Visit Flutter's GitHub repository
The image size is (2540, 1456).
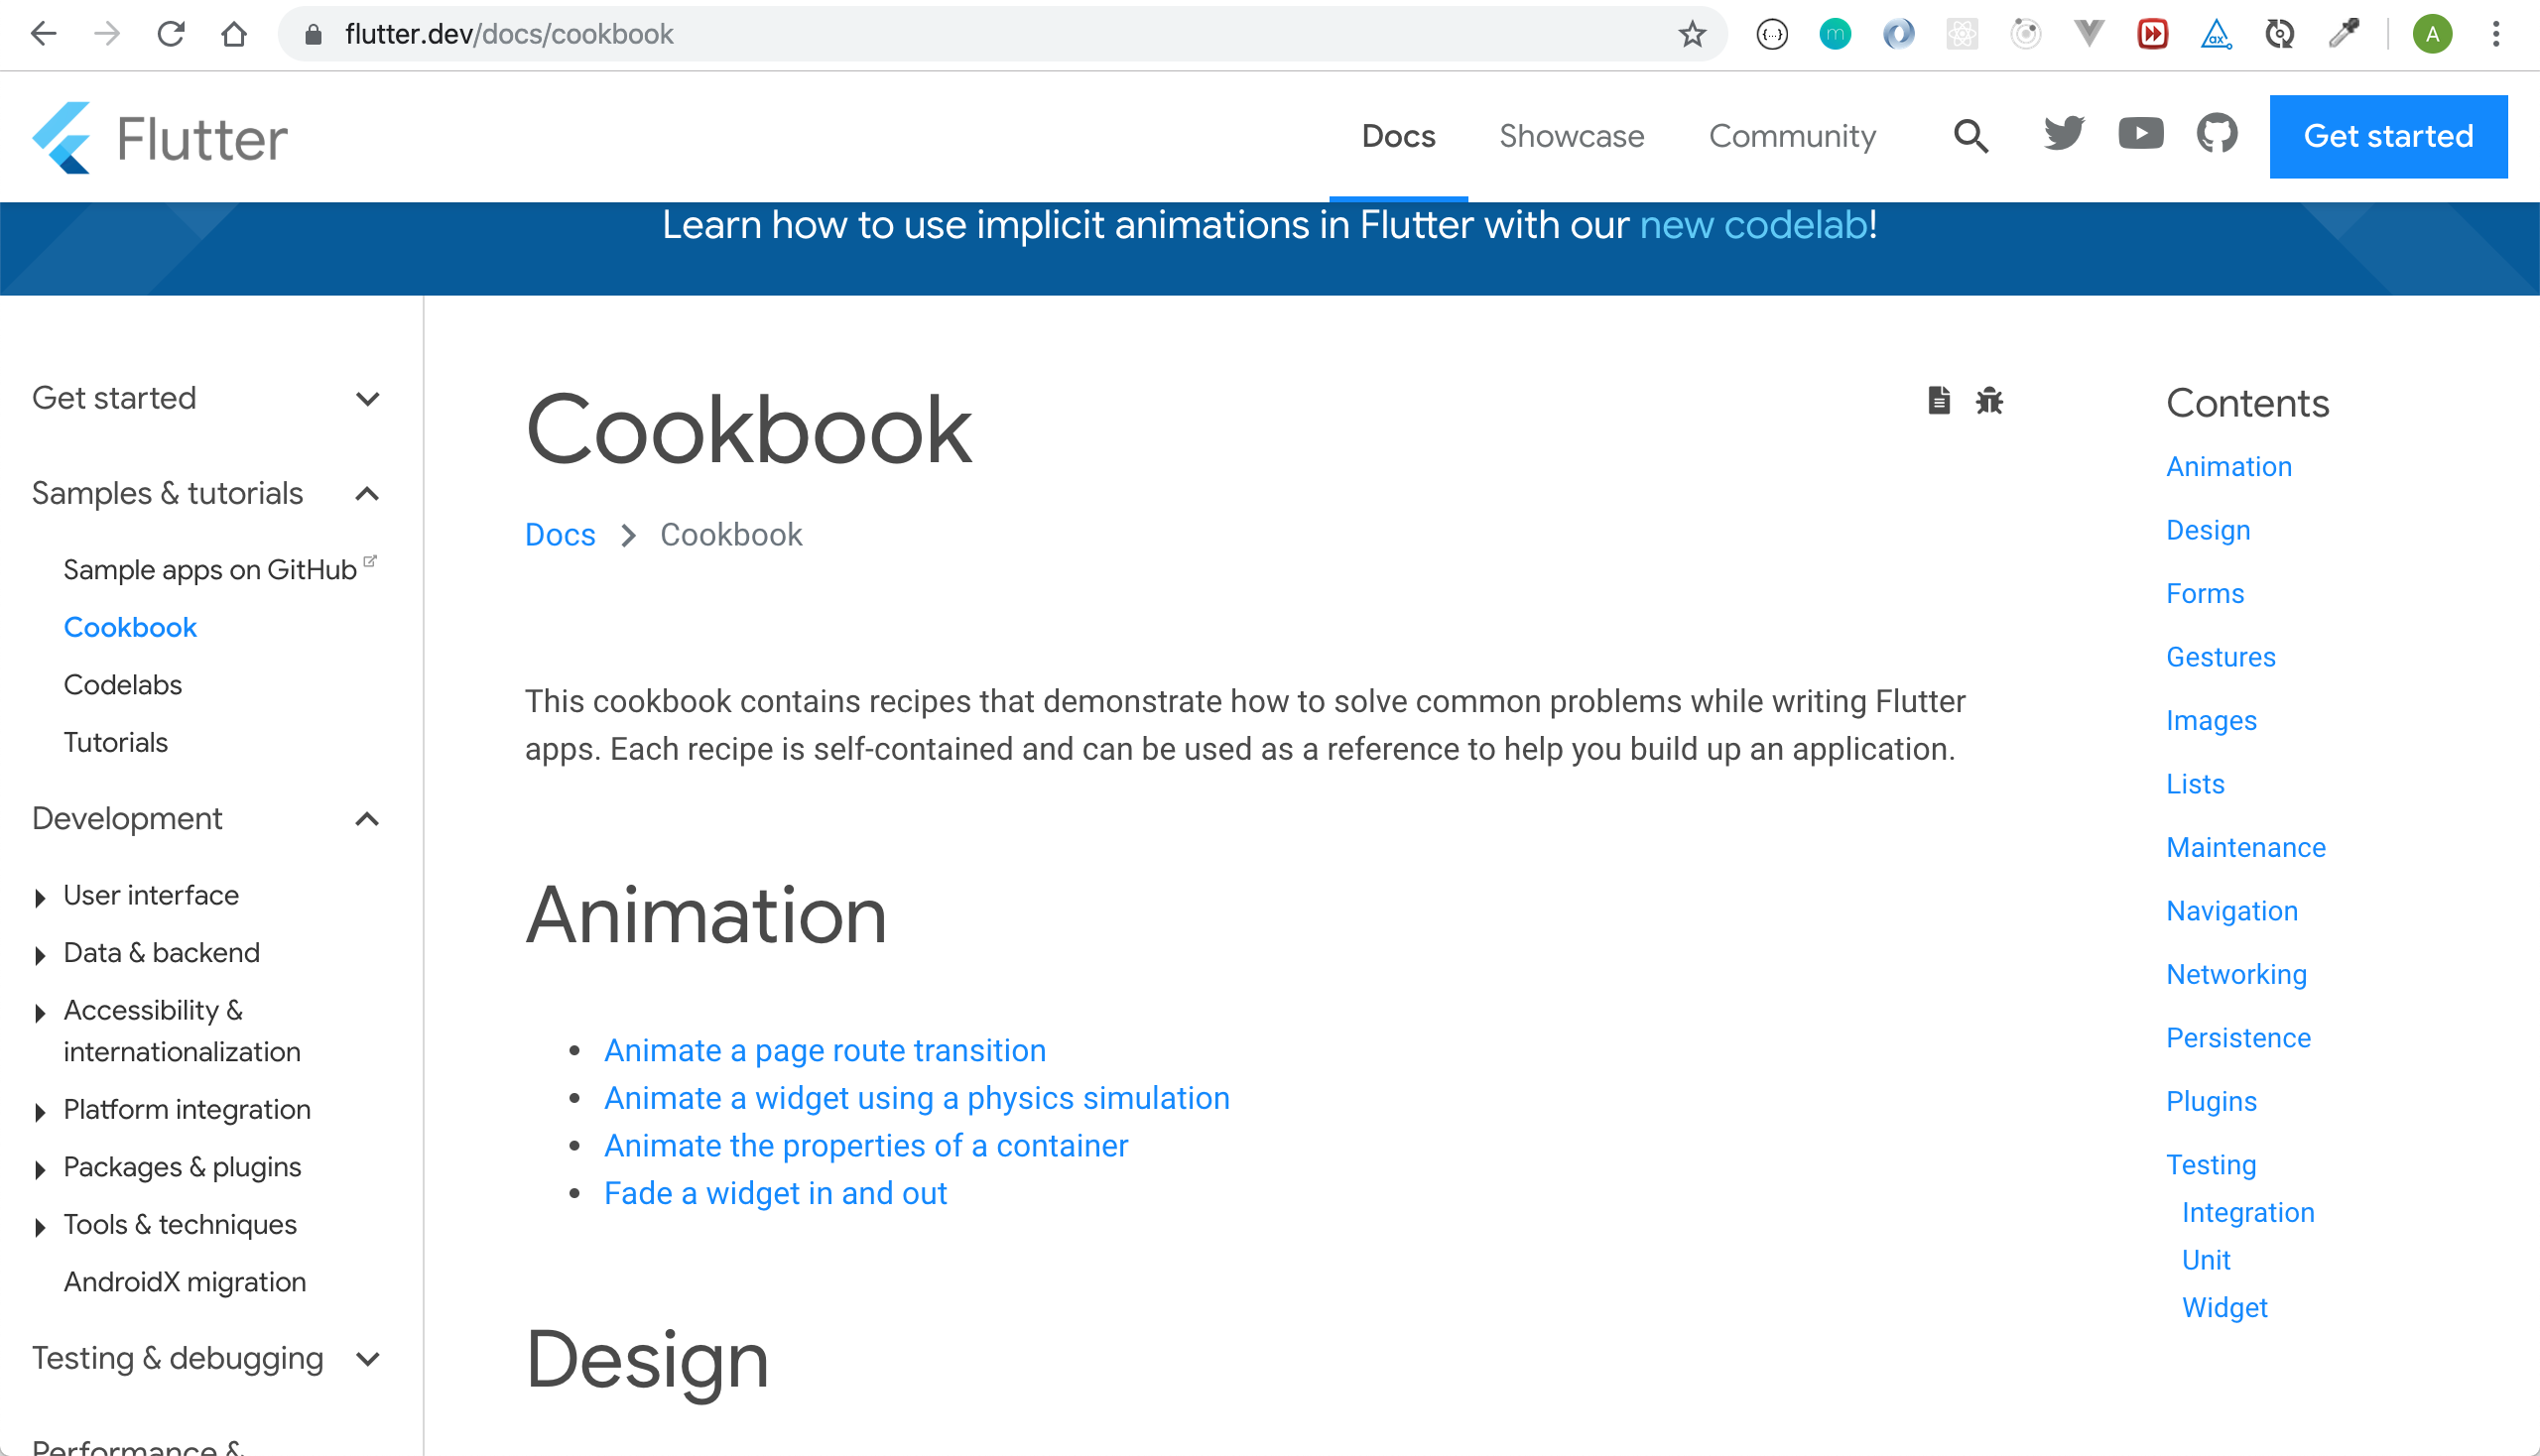point(2217,136)
